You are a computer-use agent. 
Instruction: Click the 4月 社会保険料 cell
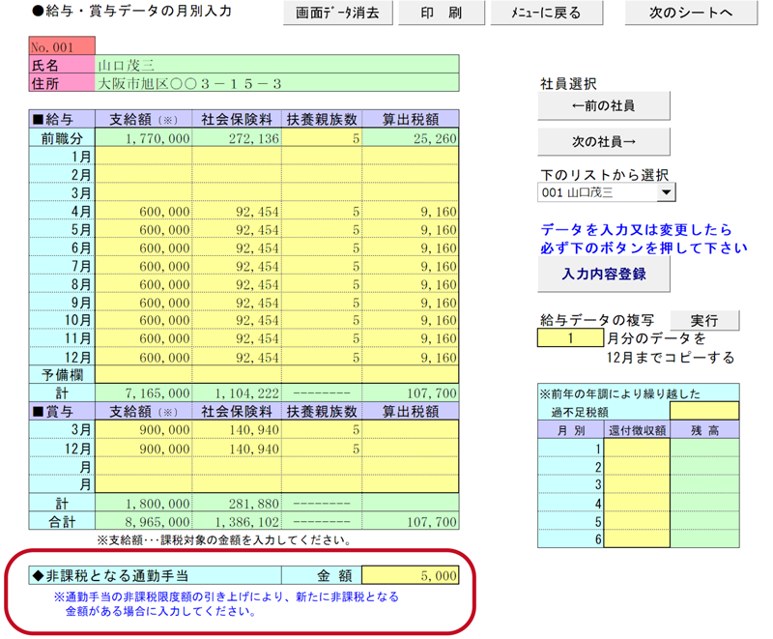pos(237,212)
